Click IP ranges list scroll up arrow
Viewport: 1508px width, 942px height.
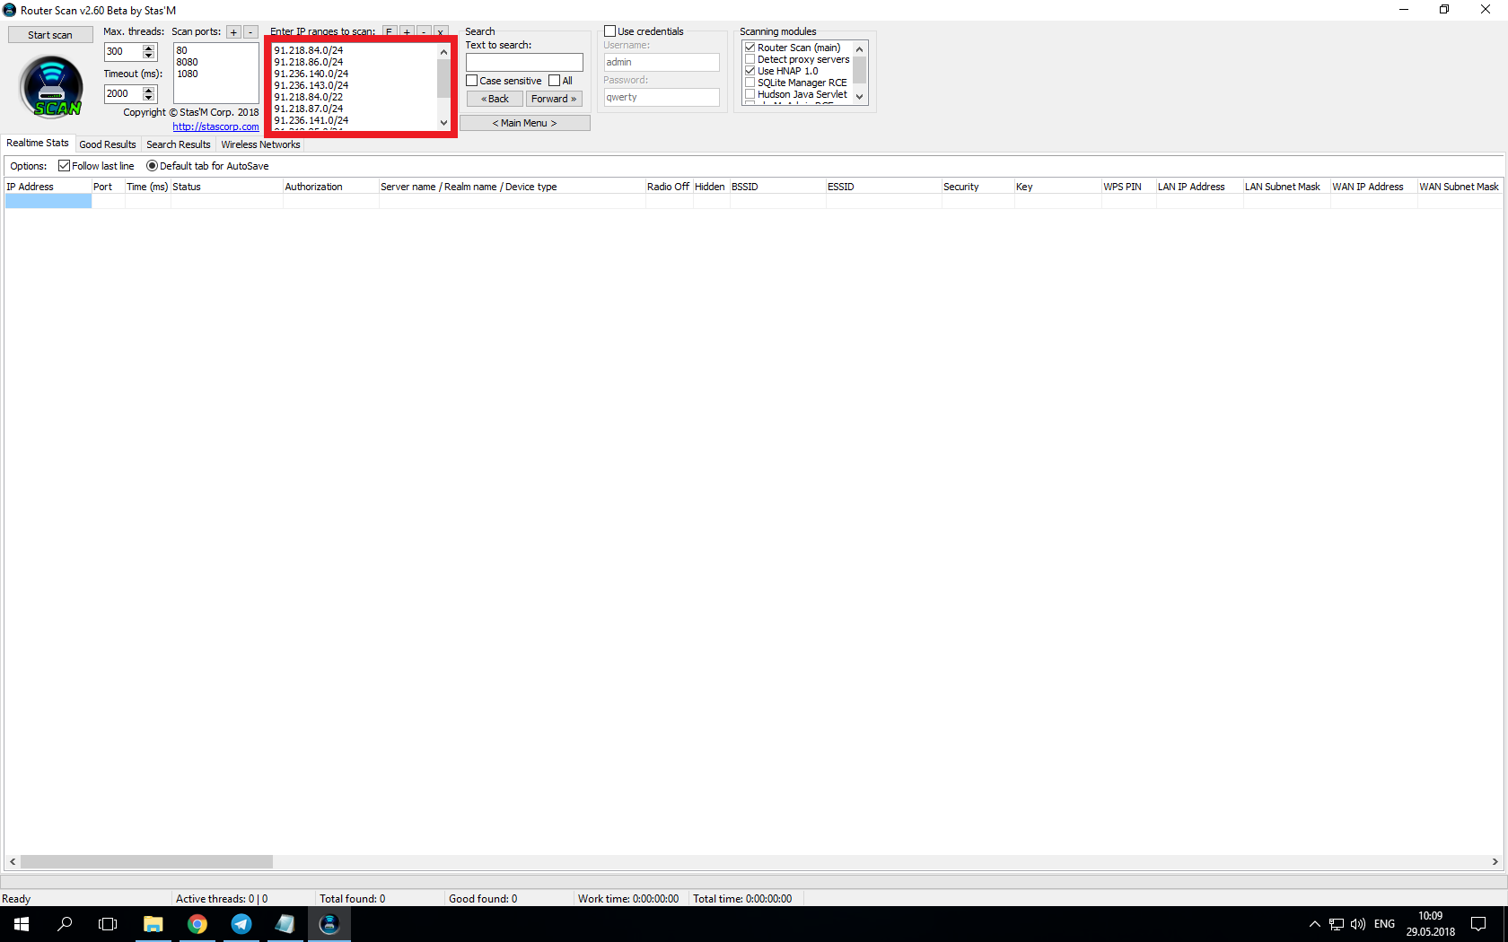(443, 52)
